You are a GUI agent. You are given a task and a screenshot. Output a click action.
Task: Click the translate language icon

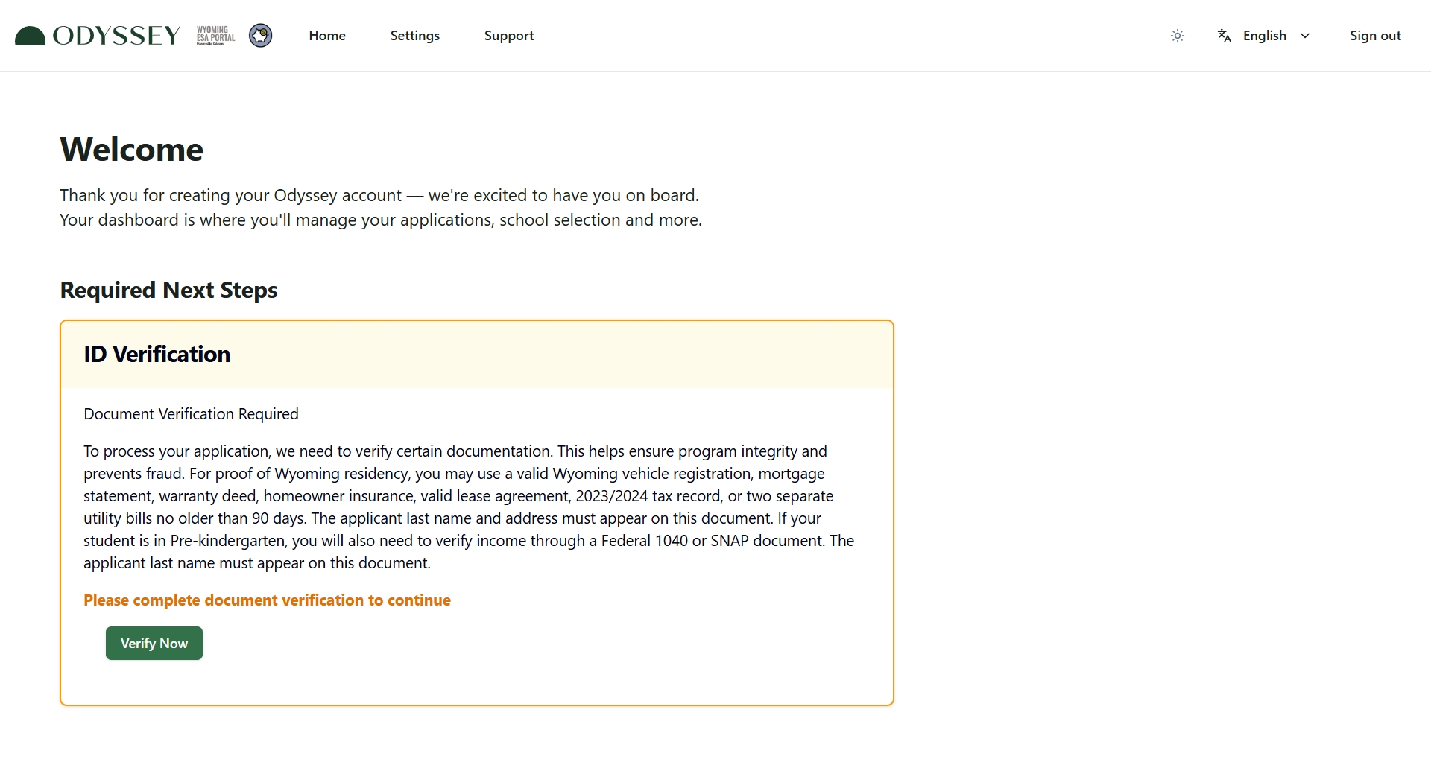click(1225, 36)
